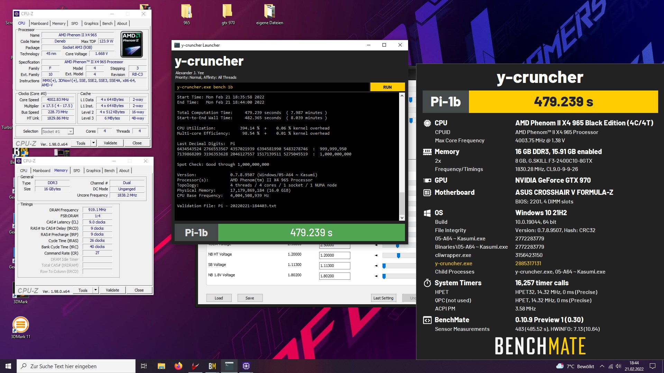Open Firefox from the taskbar
This screenshot has height=373, width=664.
pos(178,366)
